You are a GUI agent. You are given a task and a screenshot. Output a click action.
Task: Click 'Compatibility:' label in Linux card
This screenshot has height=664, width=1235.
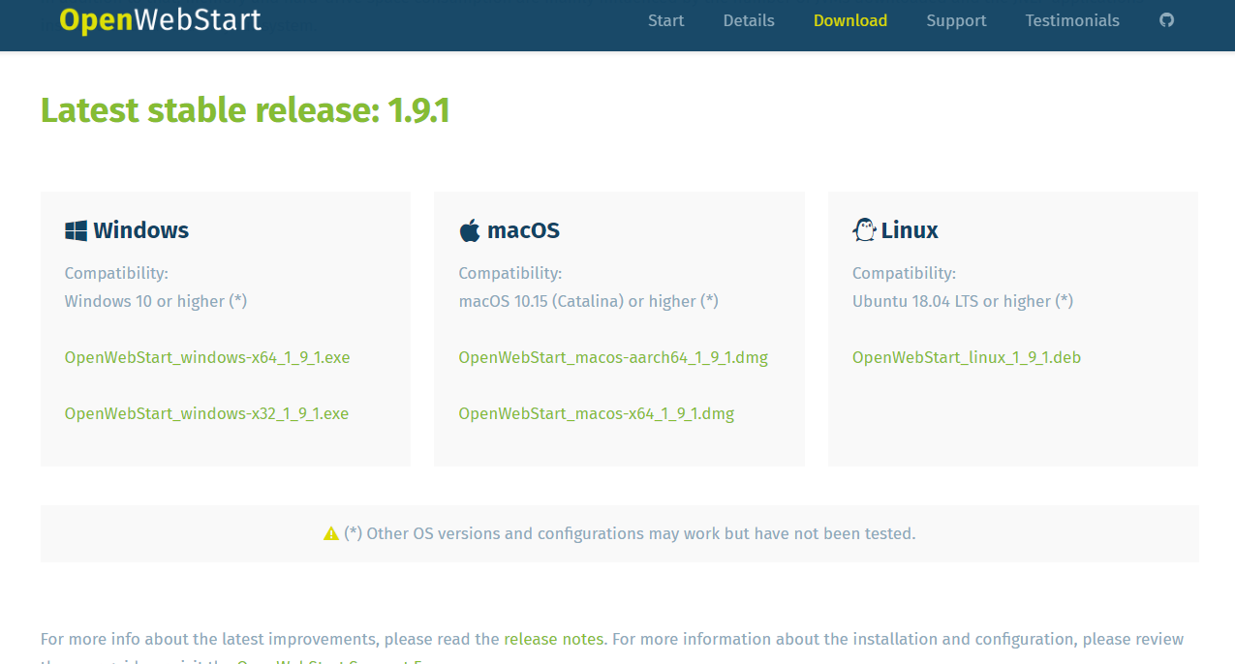[x=904, y=273]
